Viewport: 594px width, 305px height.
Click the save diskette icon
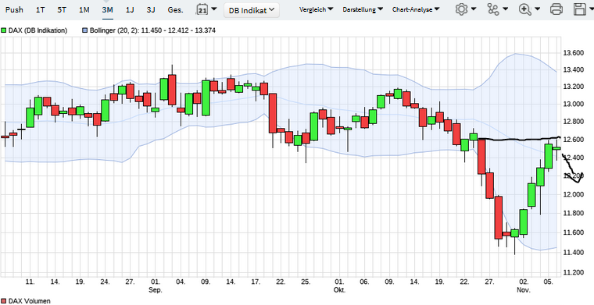(x=580, y=9)
